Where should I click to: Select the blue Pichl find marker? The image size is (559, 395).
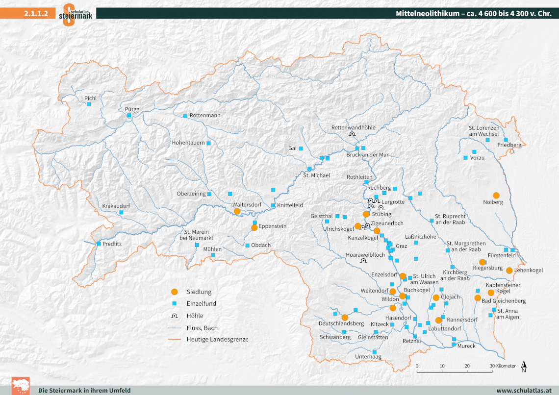(x=89, y=104)
